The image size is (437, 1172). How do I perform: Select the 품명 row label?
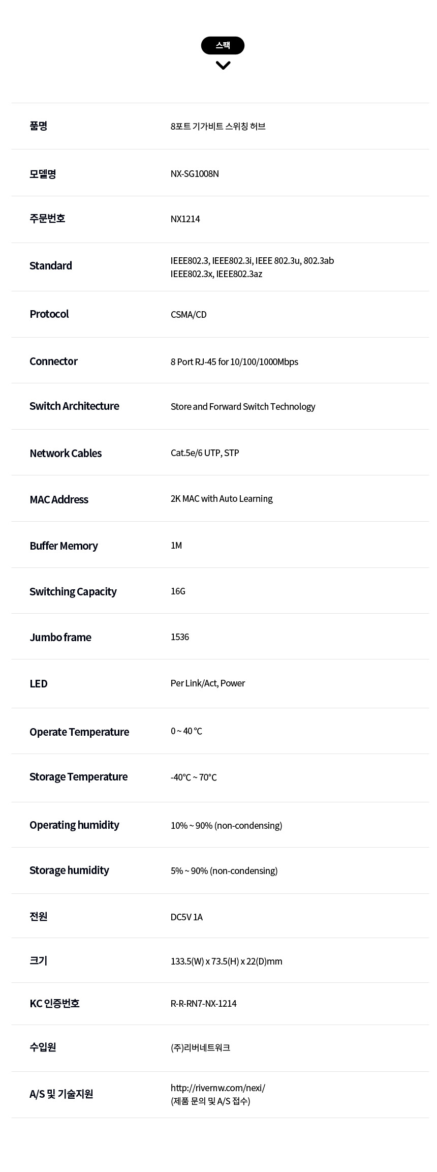39,126
